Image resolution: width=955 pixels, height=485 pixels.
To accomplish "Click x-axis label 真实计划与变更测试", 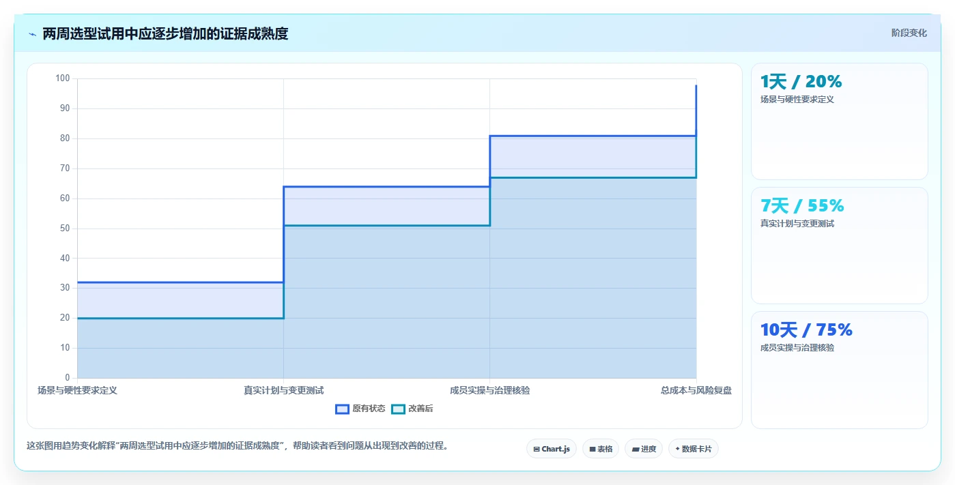I will 283,390.
